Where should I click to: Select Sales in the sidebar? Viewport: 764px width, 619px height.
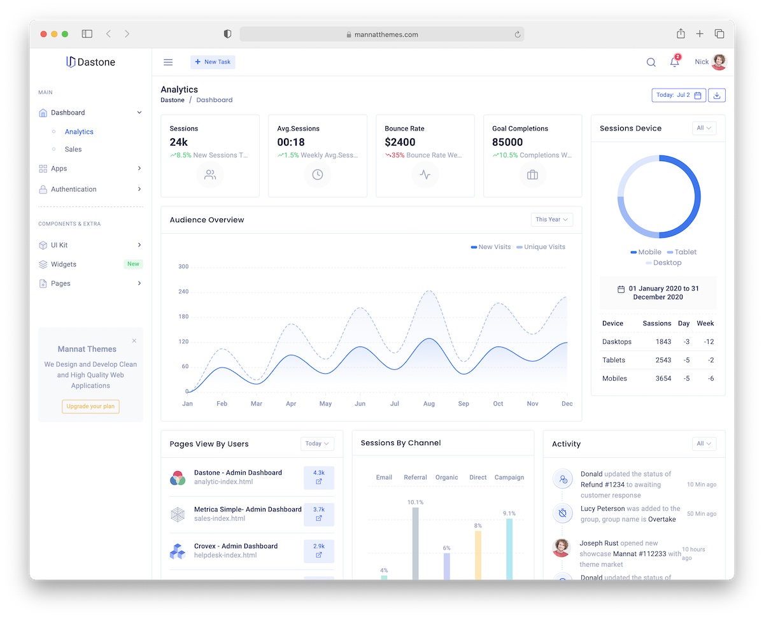73,149
